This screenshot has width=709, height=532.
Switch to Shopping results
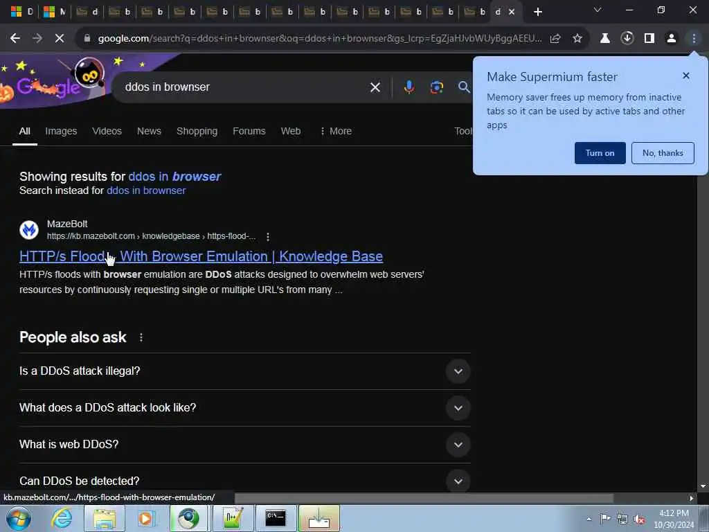[x=197, y=131]
